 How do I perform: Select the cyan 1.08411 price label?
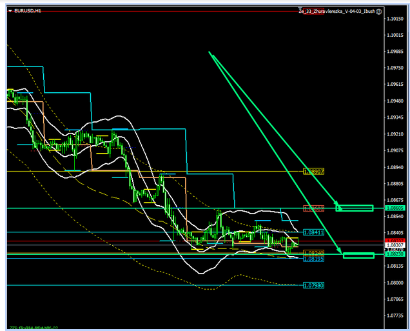pos(313,232)
